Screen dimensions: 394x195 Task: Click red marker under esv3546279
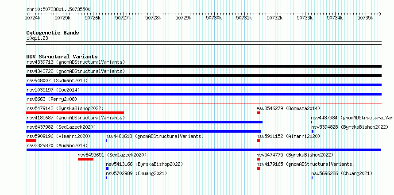pyautogui.click(x=258, y=113)
